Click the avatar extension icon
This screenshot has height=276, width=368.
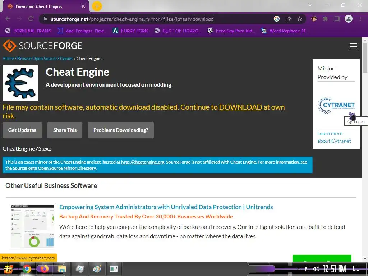(x=314, y=19)
